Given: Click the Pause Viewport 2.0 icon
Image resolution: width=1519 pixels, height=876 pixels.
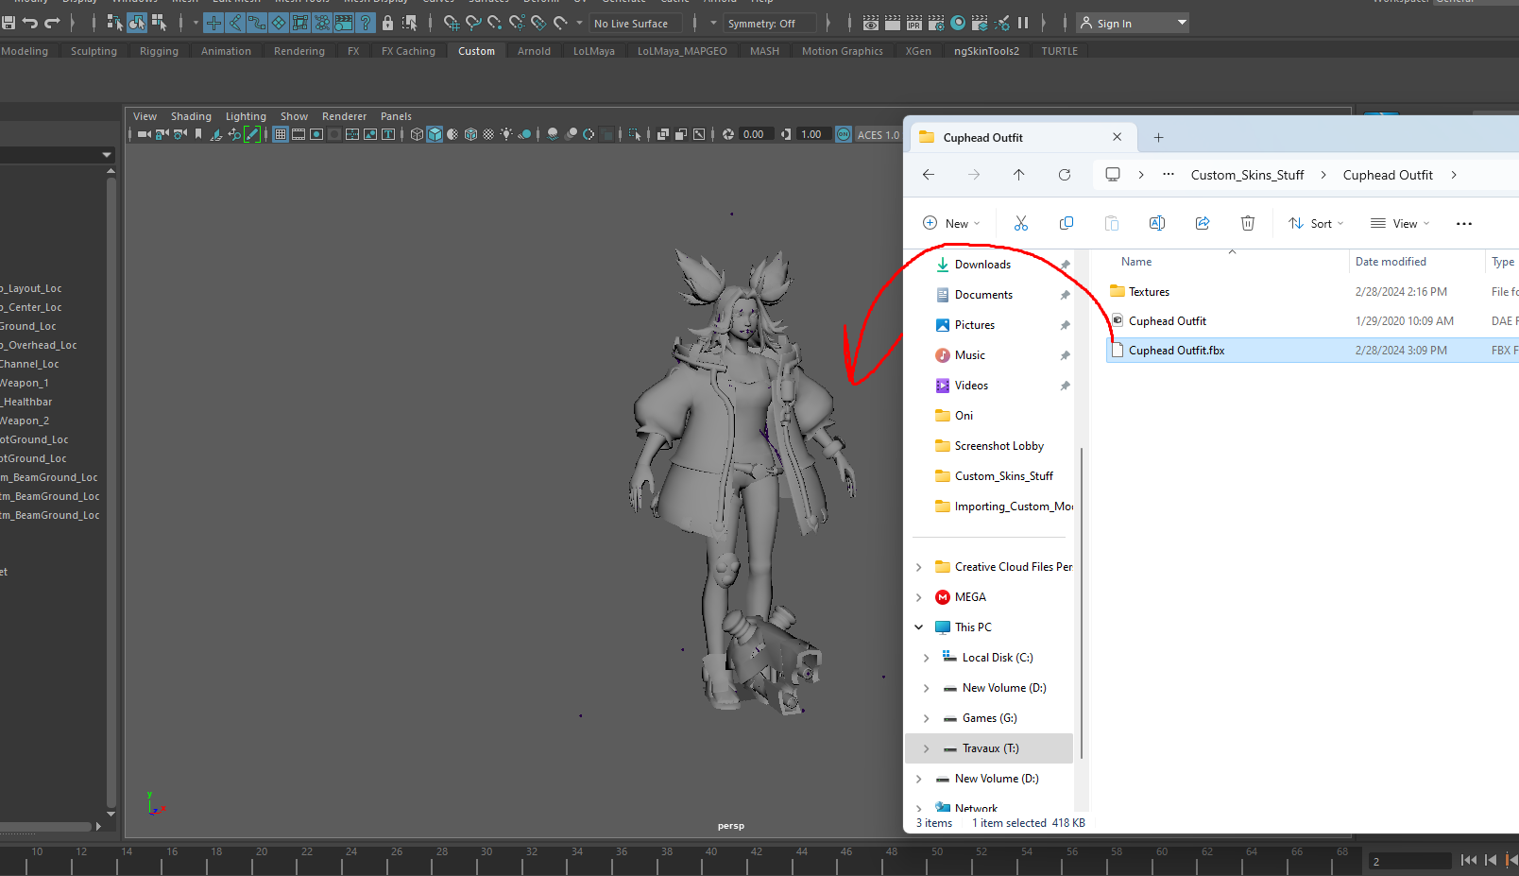Looking at the screenshot, I should 1023,23.
